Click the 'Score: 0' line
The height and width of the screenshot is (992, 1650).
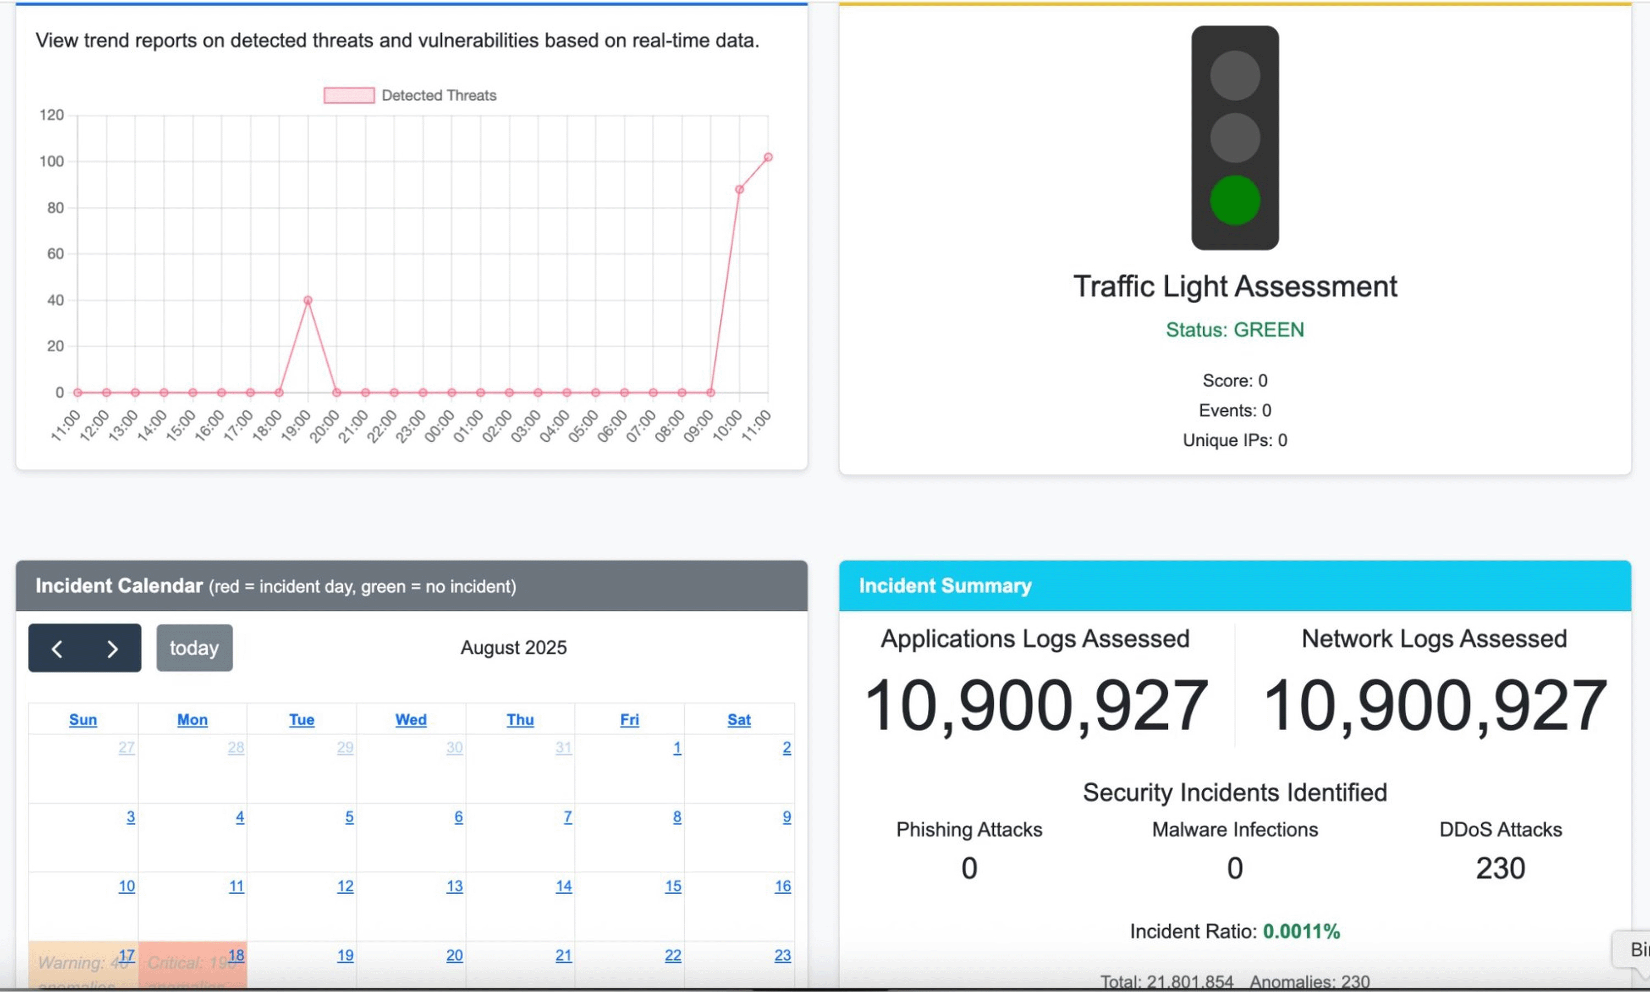tap(1235, 381)
